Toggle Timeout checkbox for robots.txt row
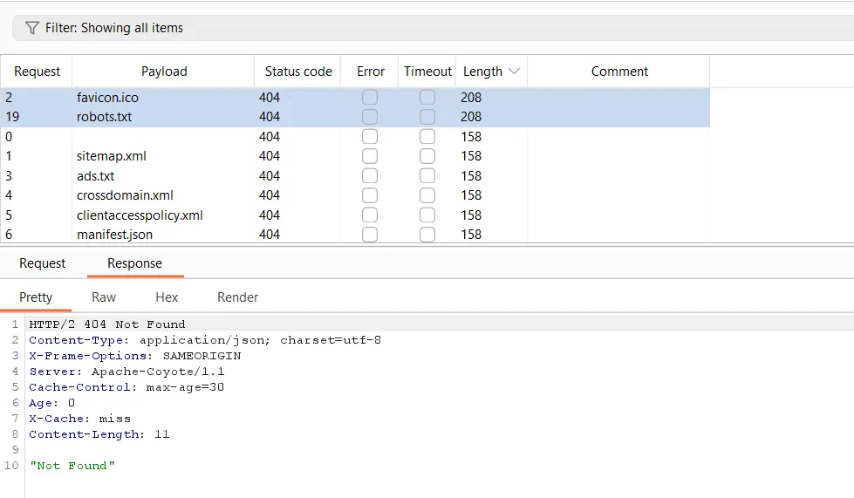The width and height of the screenshot is (854, 498). 427,117
